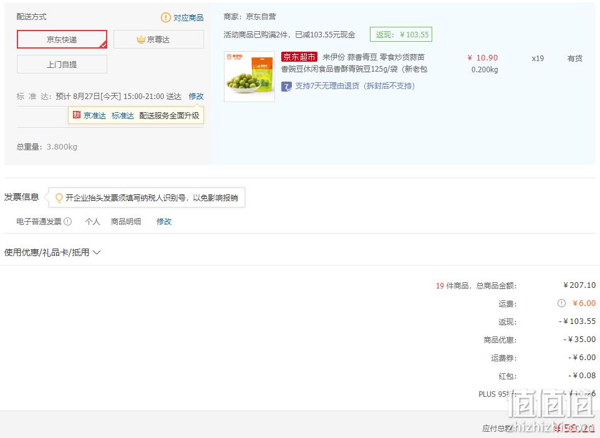600x438 pixels.
Task: Click the ￥10.90 unit price
Action: [x=483, y=58]
